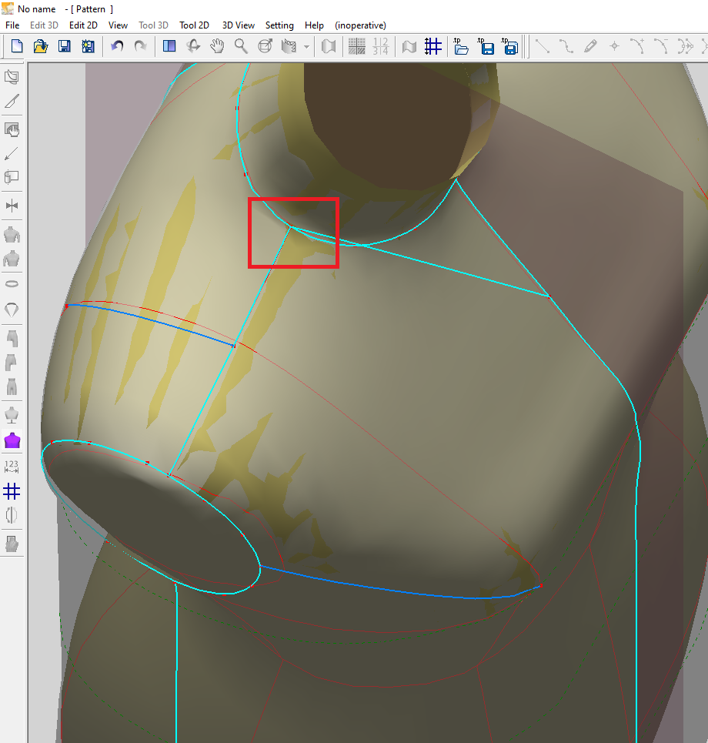Screen dimensions: 708x743
Task: Select the straight line drawing tool
Action: (x=543, y=46)
